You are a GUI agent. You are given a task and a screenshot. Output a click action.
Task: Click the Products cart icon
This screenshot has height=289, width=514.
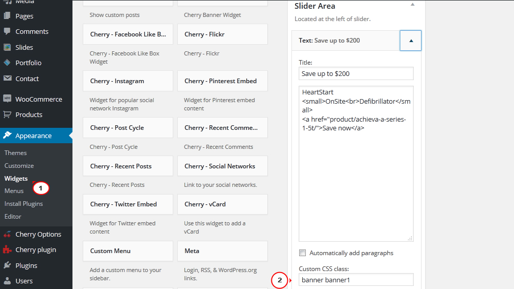tap(7, 114)
